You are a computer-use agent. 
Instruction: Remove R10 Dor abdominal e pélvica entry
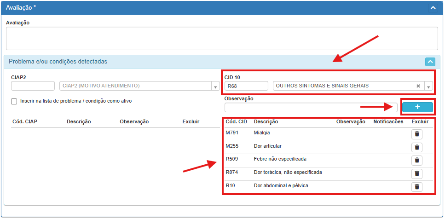(416, 187)
